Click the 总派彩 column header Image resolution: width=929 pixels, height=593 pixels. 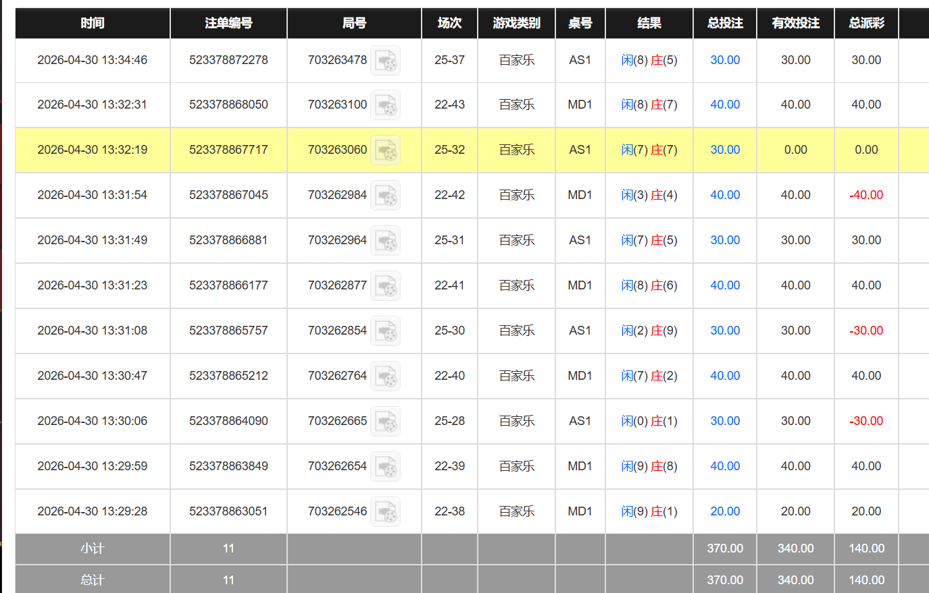866,23
